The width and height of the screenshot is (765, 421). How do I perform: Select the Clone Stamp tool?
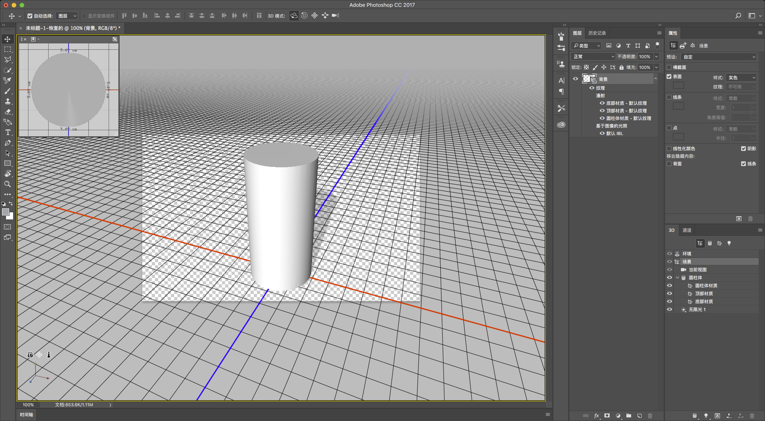(8, 101)
